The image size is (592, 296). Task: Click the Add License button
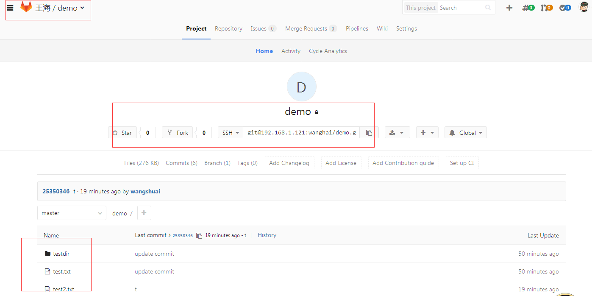point(341,163)
